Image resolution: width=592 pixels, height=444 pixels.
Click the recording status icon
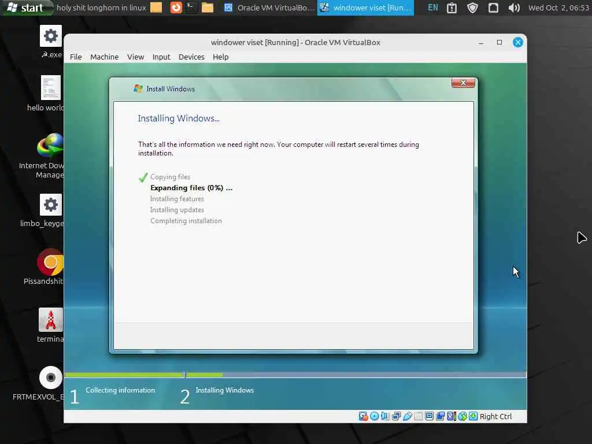[x=440, y=416]
